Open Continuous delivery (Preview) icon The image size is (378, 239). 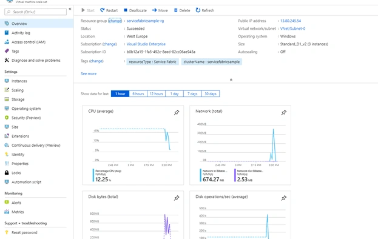(7, 145)
